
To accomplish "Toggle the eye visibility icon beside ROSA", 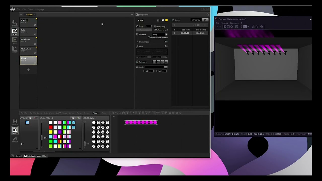I will [163, 20].
